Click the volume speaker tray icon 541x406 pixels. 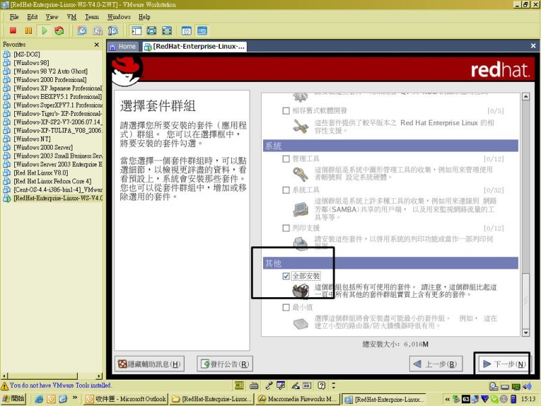pos(527,386)
